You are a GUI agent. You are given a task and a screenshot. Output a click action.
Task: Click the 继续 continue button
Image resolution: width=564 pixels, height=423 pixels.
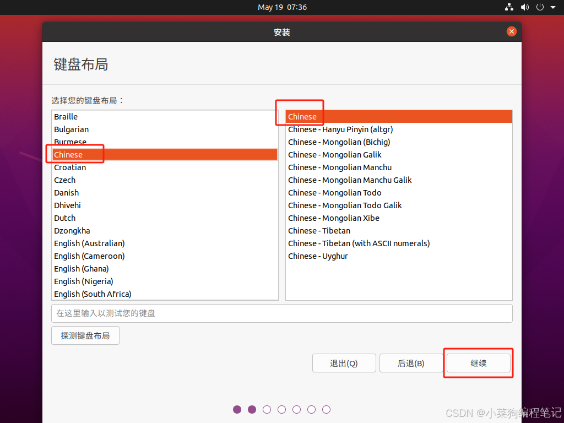[479, 363]
